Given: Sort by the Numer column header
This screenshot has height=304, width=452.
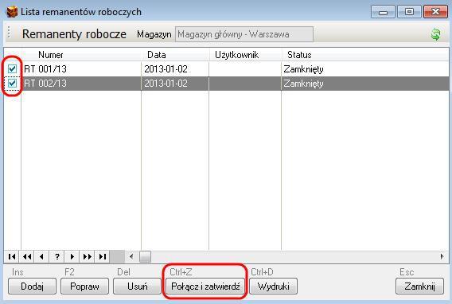Looking at the screenshot, I should click(81, 55).
